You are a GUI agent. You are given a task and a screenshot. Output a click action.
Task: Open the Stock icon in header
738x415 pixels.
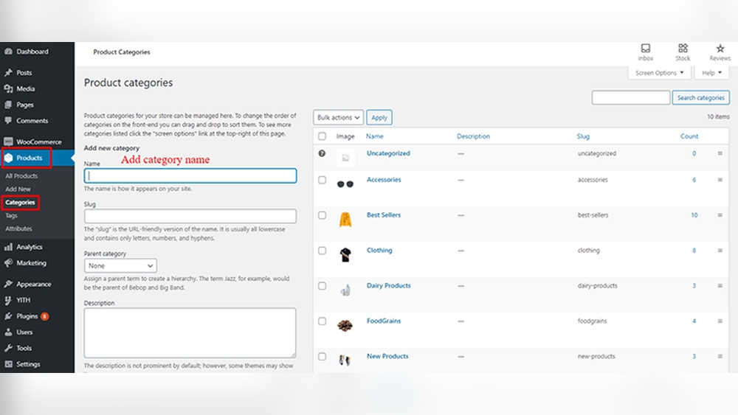683,49
